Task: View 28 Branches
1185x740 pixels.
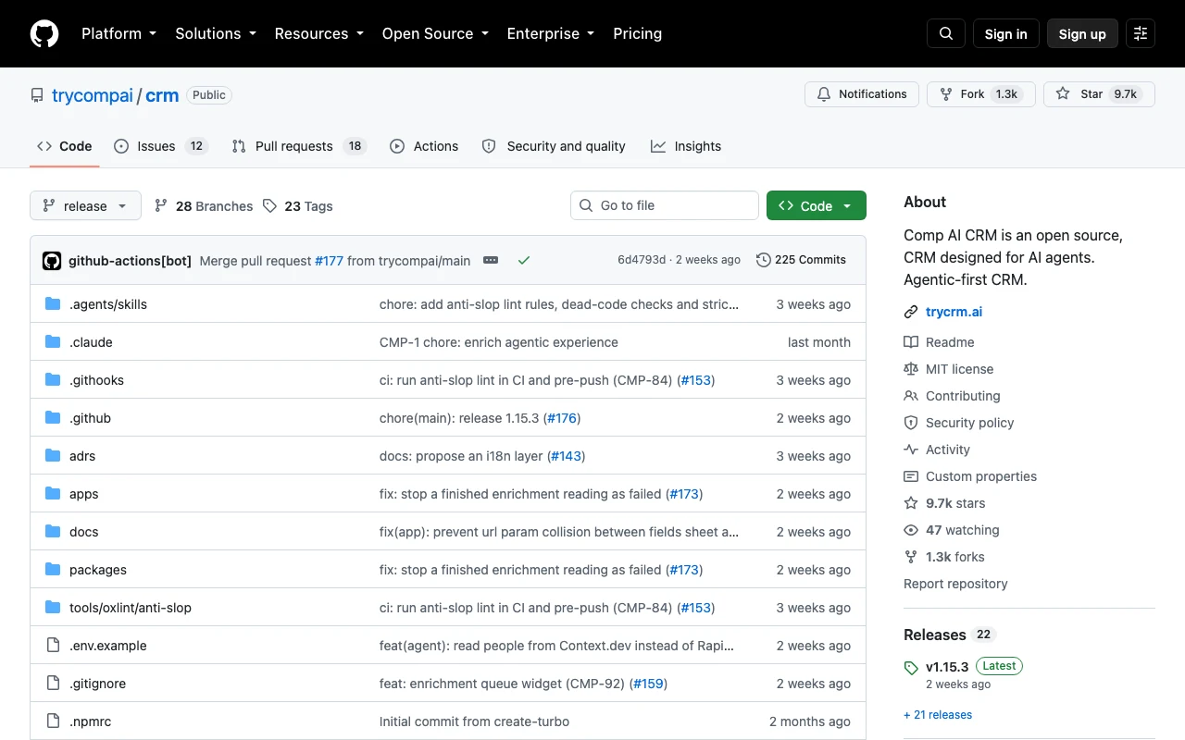Action: pyautogui.click(x=204, y=206)
